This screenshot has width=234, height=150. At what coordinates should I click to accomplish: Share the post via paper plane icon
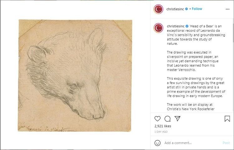(177, 119)
